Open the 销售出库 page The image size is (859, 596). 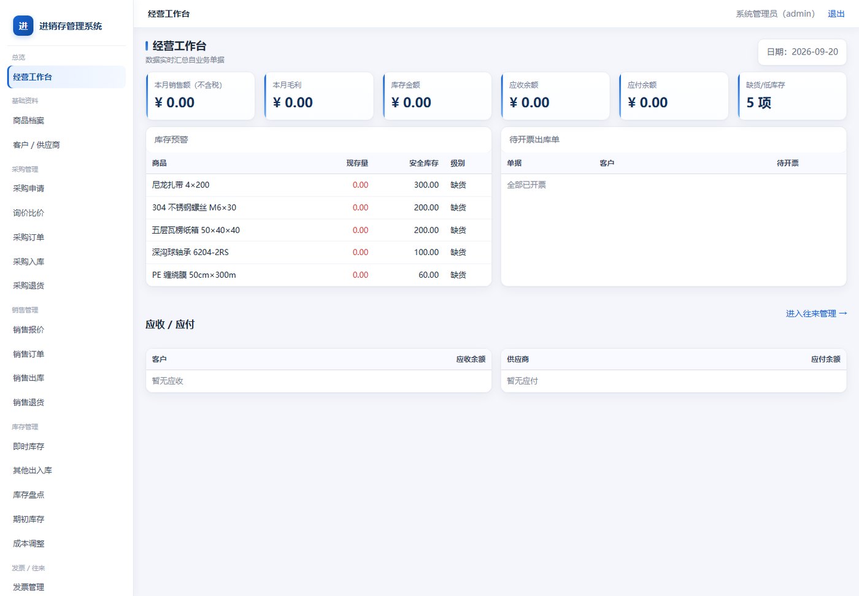pos(66,378)
